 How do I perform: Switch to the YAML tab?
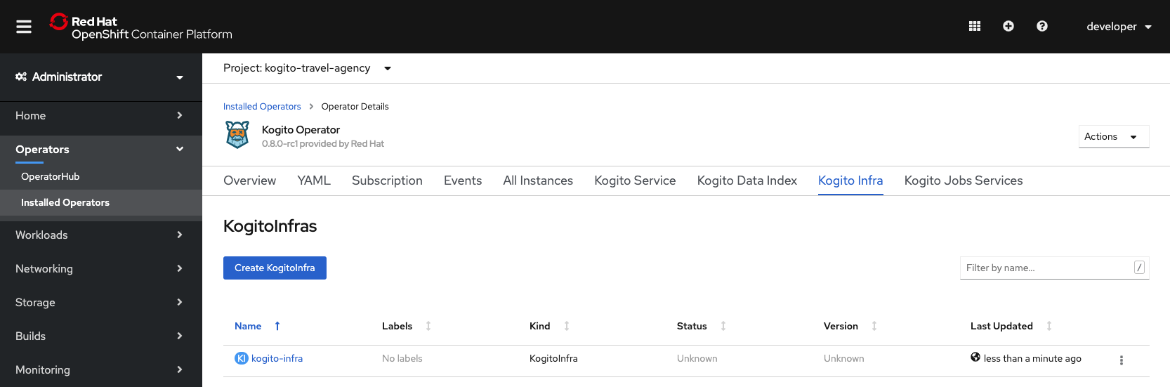[314, 181]
